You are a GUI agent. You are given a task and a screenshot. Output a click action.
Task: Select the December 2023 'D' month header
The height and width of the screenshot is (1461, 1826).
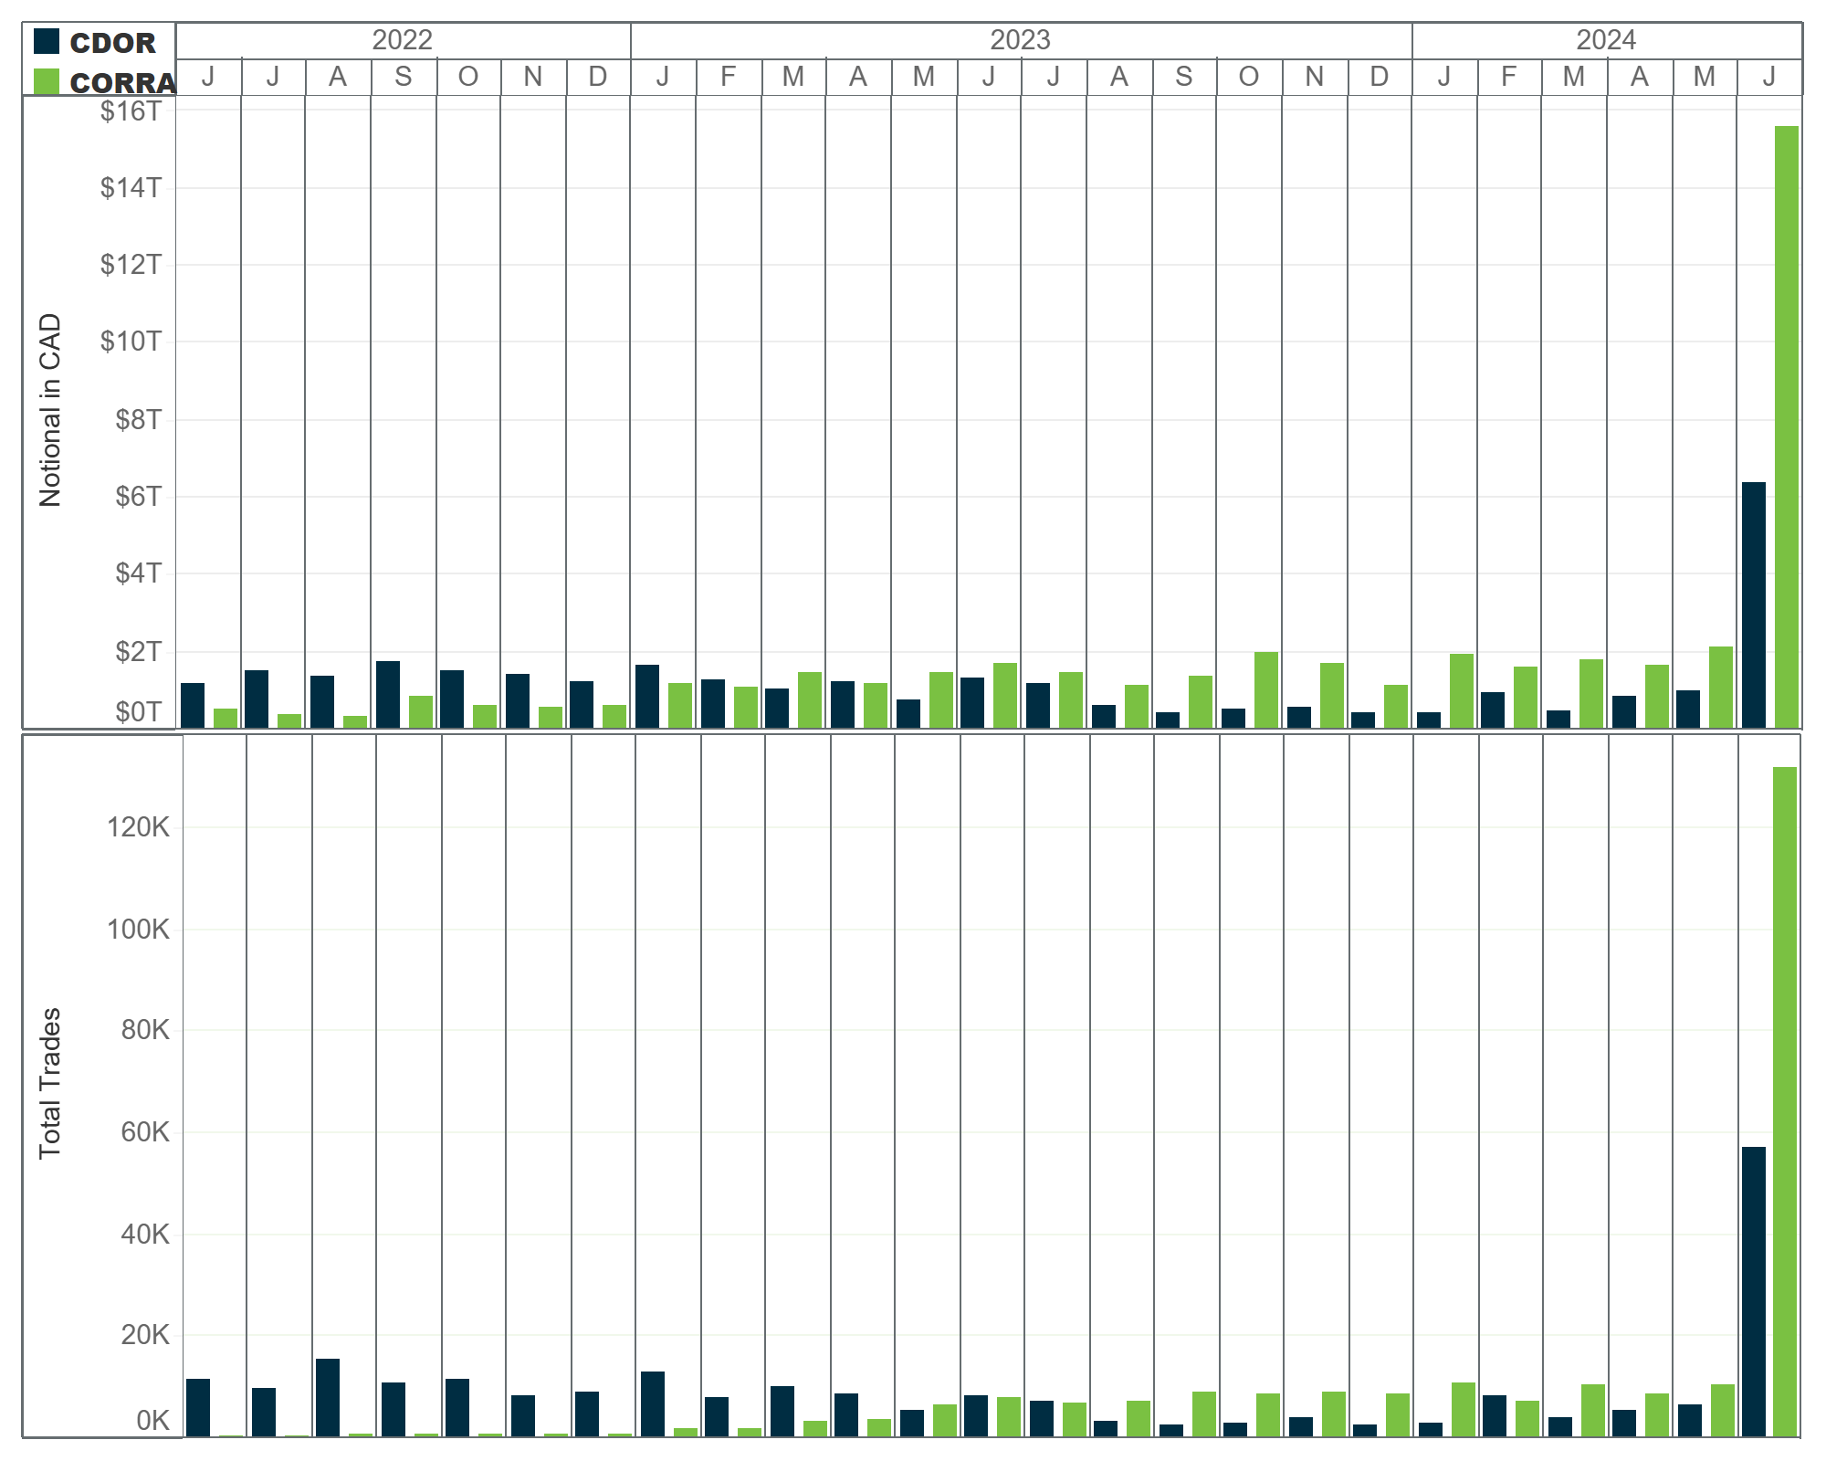coord(1379,77)
